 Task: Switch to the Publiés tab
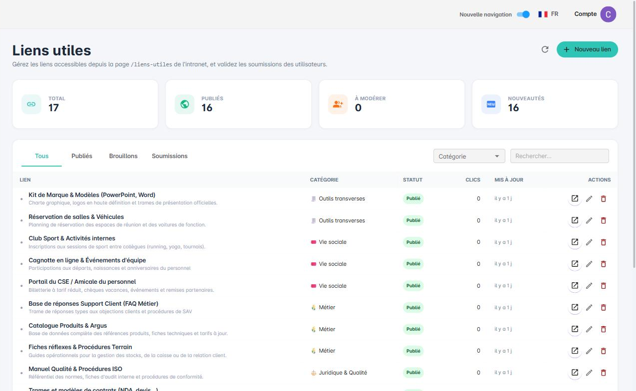82,156
